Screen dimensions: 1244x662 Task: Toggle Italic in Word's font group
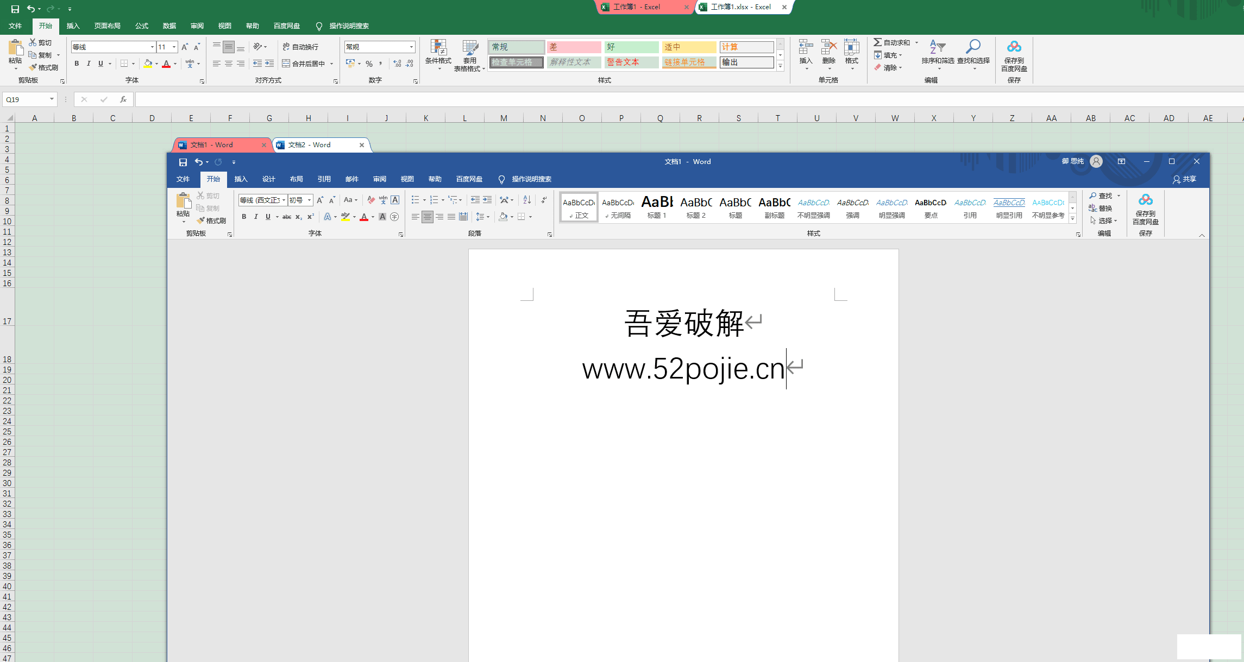coord(256,217)
